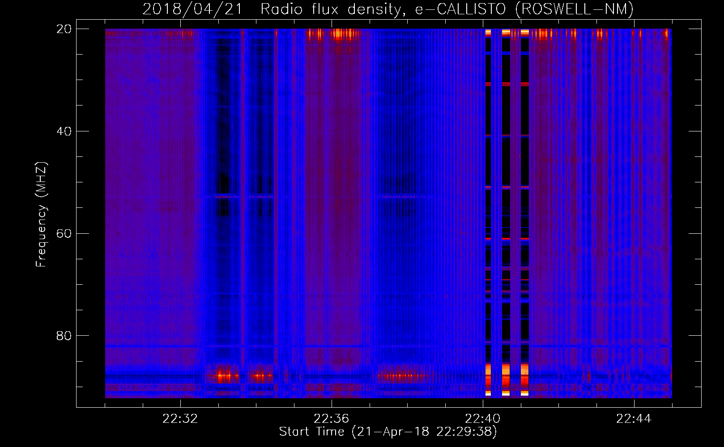Click the '20' frequency tick label
The image size is (724, 447).
pos(64,29)
